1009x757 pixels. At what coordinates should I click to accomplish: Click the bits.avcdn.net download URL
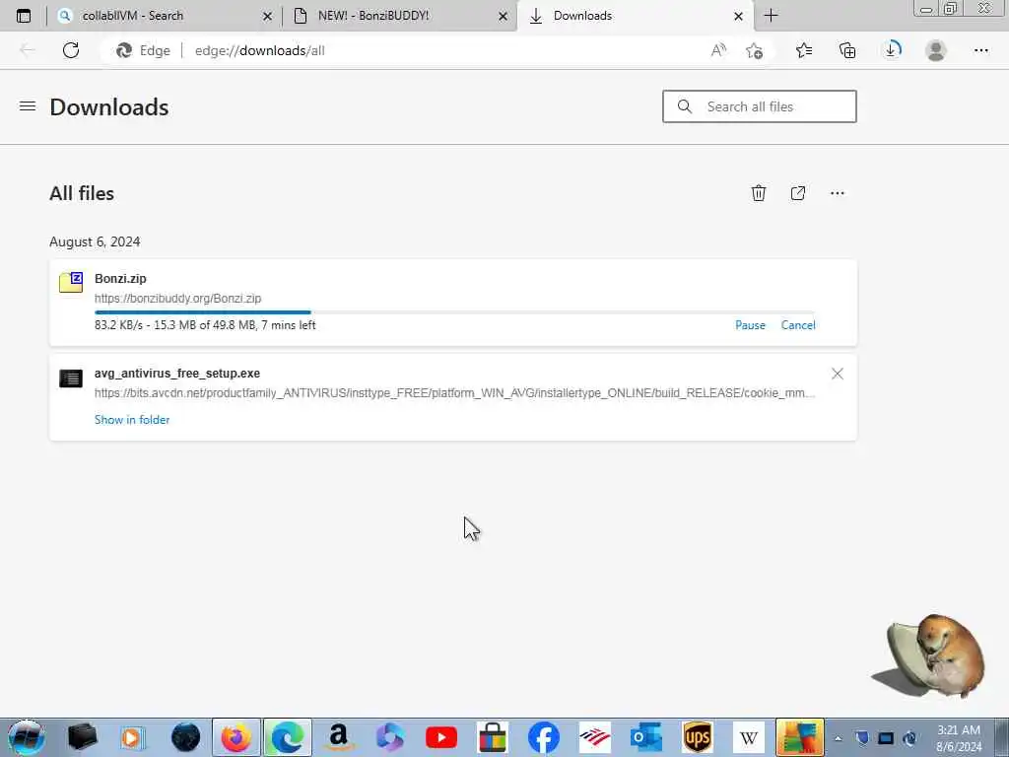click(454, 392)
